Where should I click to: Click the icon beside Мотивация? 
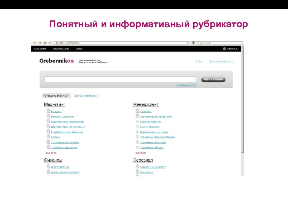(137, 172)
